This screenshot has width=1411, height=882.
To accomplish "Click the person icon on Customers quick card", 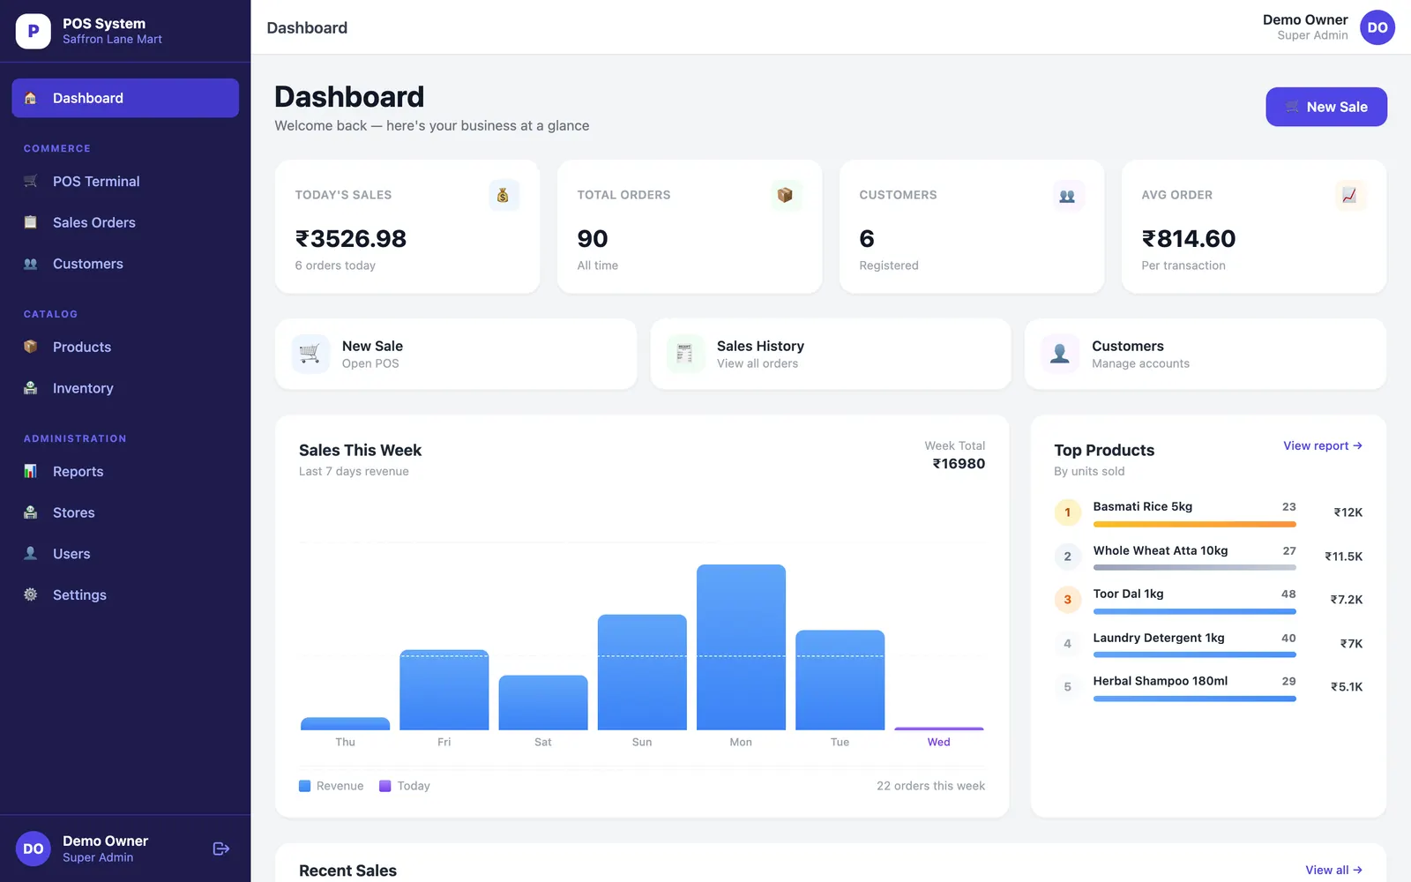I will click(1060, 354).
